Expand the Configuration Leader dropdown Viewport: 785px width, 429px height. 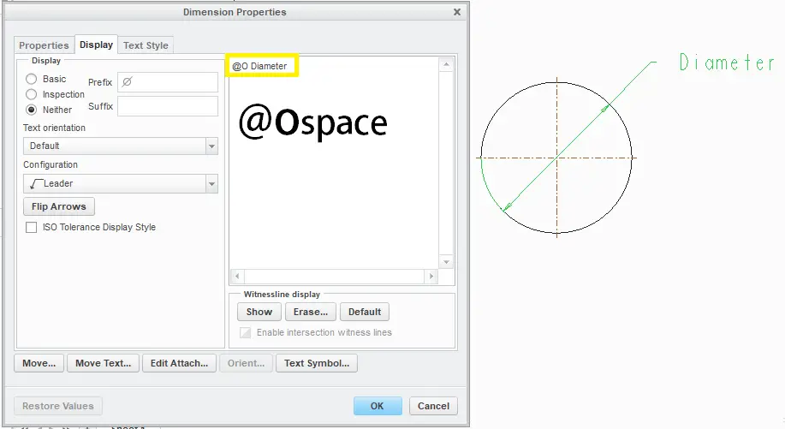click(121, 184)
